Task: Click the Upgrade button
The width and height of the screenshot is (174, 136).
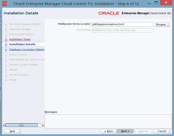Action: pos(144,131)
